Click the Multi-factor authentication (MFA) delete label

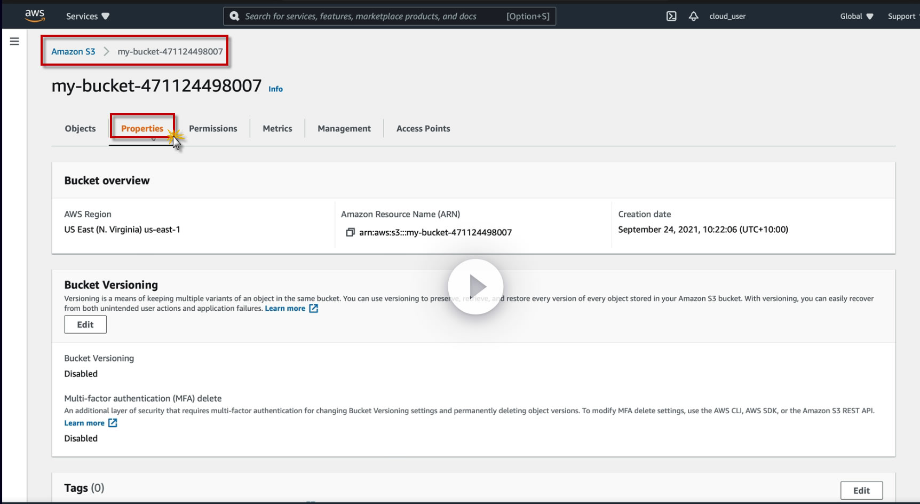(x=143, y=398)
